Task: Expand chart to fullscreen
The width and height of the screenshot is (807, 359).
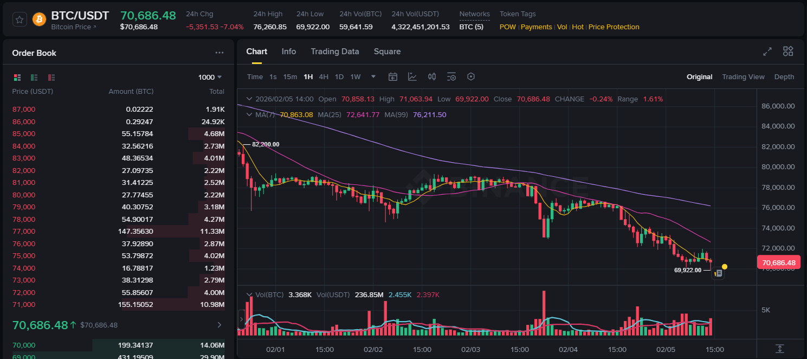Action: (x=767, y=51)
